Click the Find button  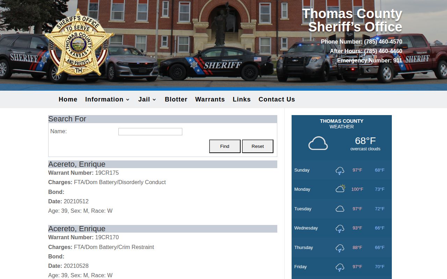click(x=225, y=146)
